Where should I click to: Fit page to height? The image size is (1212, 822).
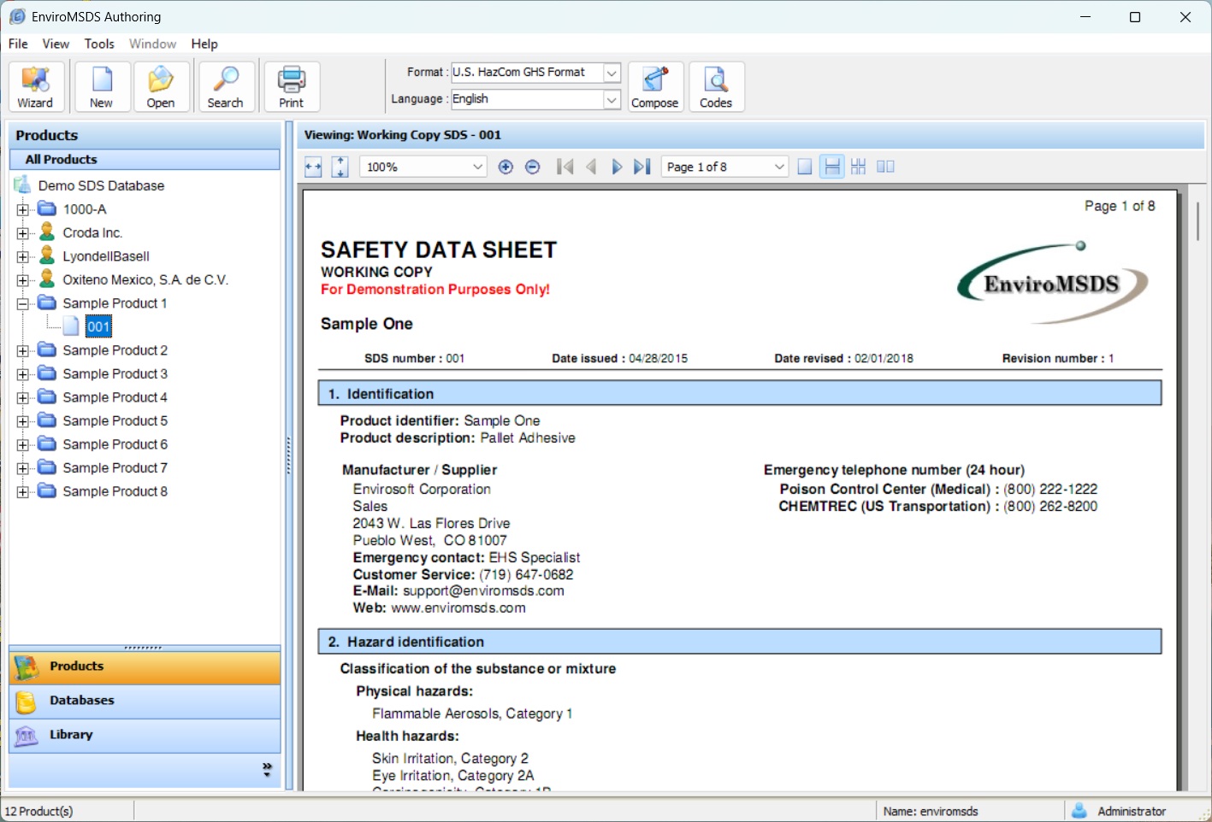click(340, 167)
